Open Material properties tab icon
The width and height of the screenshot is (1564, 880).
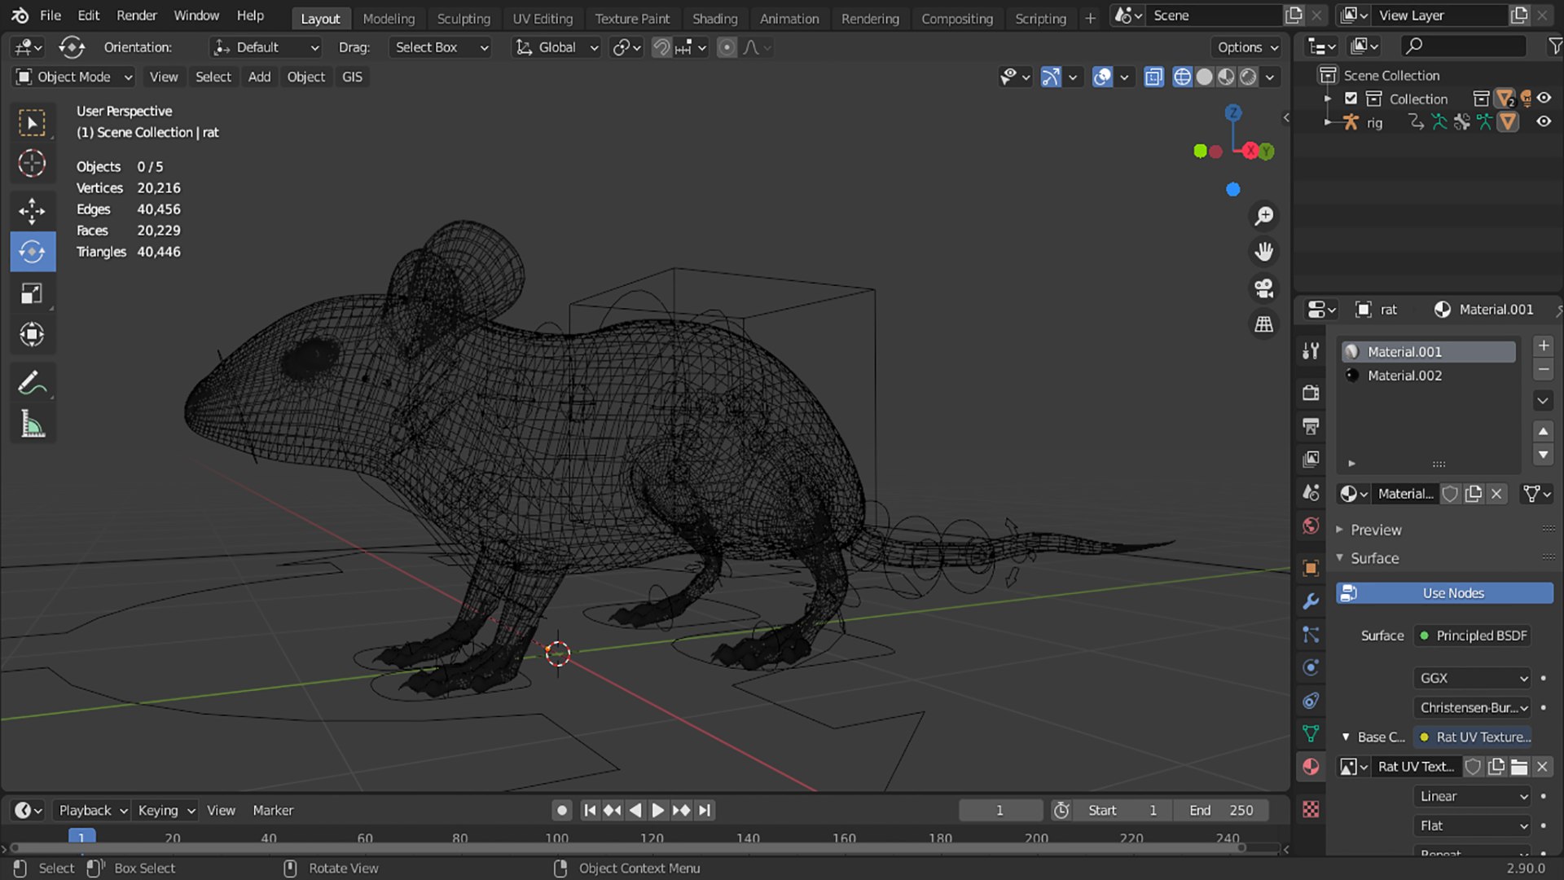pyautogui.click(x=1311, y=767)
